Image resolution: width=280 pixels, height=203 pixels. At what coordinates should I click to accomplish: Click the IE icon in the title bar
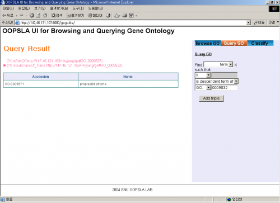pyautogui.click(x=2, y=2)
